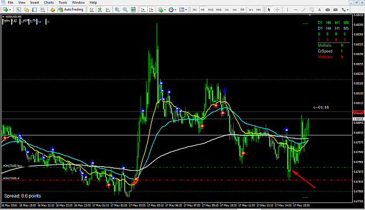Open the New Chart dropdown arrow
The width and height of the screenshot is (365, 210).
(x=10, y=10)
